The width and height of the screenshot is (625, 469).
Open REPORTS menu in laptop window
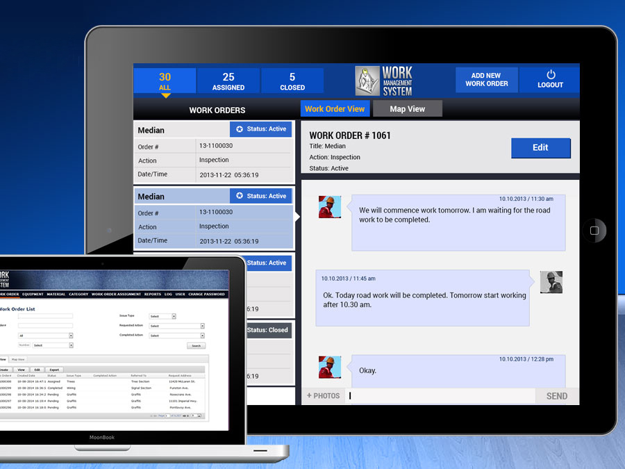click(x=153, y=295)
